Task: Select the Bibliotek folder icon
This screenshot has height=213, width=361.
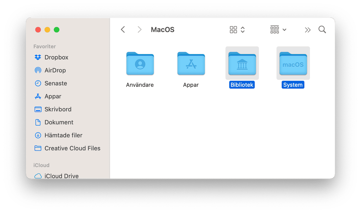Action: point(242,63)
